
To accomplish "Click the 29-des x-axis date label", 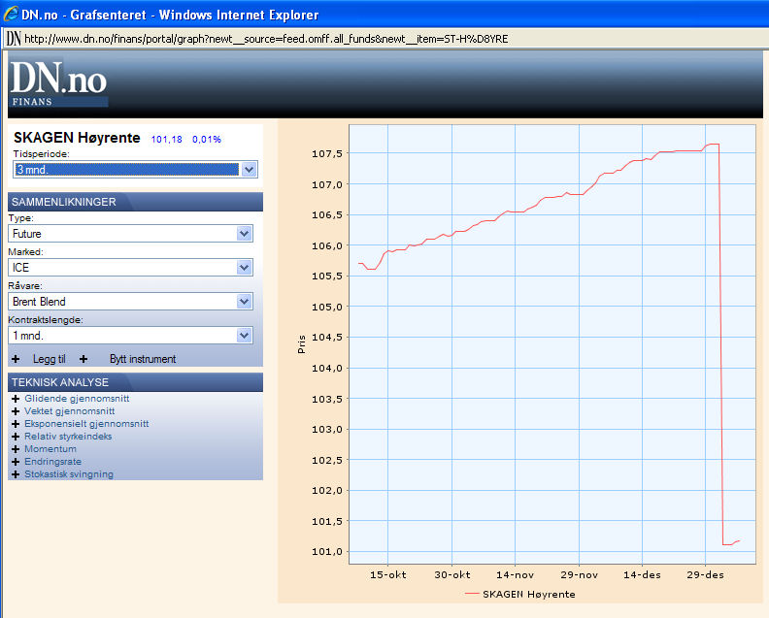I will pyautogui.click(x=705, y=575).
